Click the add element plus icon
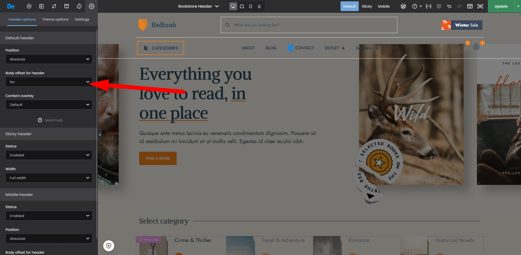The height and width of the screenshot is (255, 521). pyautogui.click(x=29, y=6)
